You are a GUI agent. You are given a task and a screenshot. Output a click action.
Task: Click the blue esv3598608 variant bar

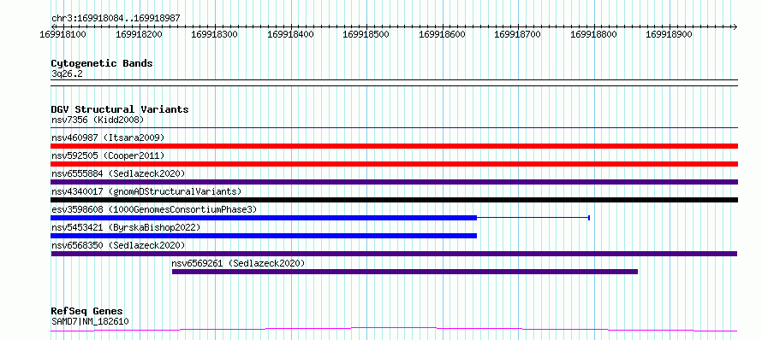264,218
